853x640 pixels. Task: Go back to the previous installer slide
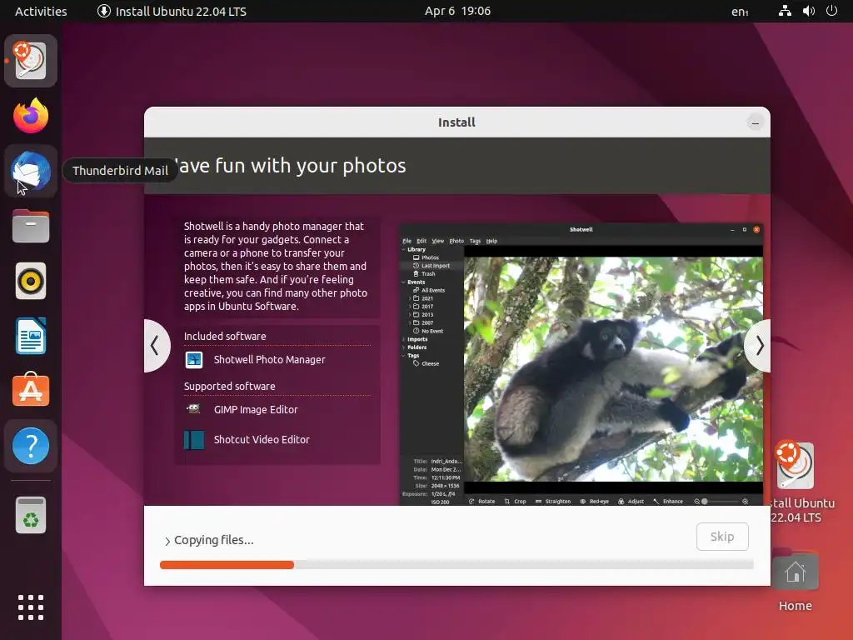coord(156,346)
